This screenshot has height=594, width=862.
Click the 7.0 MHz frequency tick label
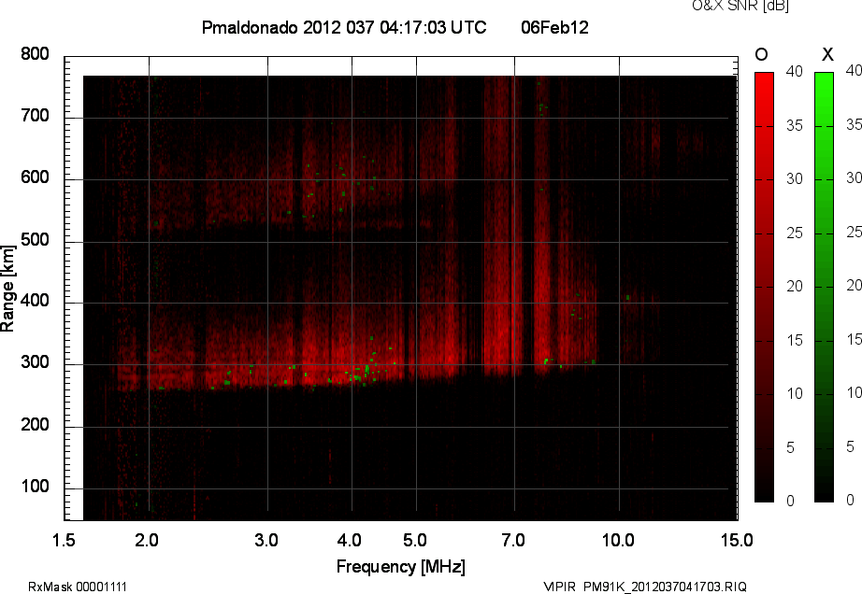tap(514, 540)
